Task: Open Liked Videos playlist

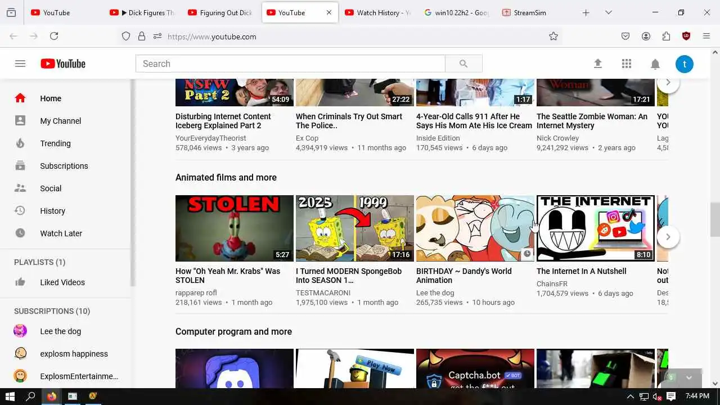Action: 65,282
